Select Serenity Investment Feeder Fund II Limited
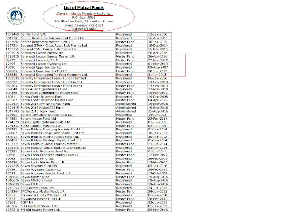The image size is (293, 212). [53, 78]
